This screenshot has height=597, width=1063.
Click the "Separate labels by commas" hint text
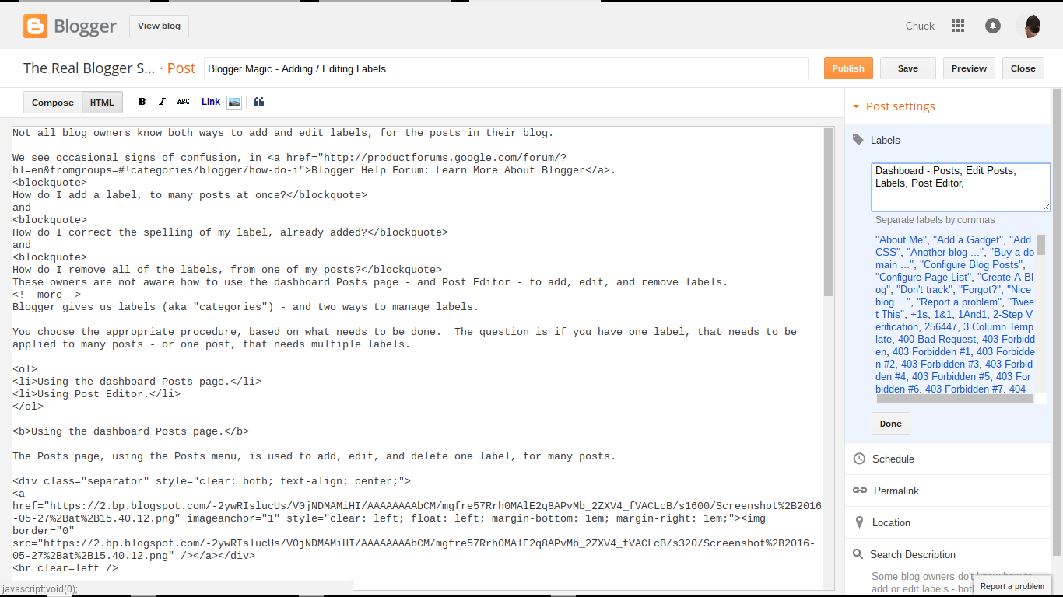[x=935, y=220]
